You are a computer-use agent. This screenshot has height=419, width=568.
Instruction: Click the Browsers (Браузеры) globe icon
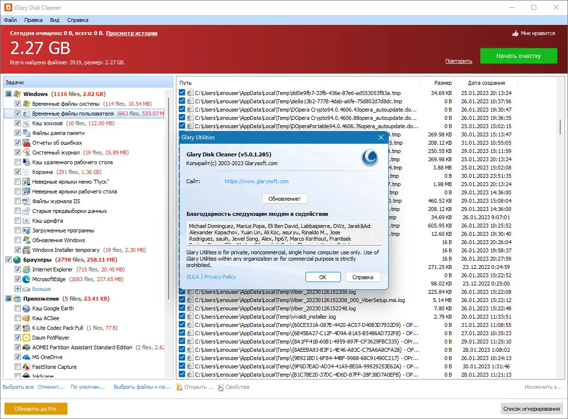click(17, 260)
